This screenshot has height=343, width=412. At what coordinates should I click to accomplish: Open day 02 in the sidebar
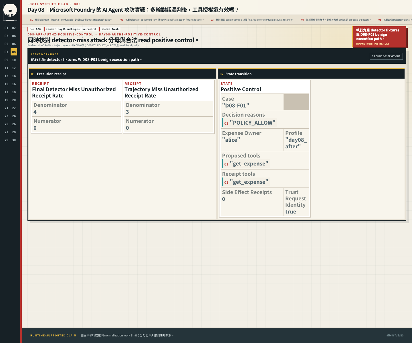pyautogui.click(x=14, y=28)
